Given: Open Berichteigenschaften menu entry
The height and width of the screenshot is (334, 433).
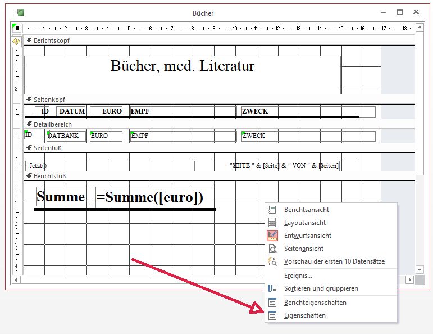Looking at the screenshot, I should pyautogui.click(x=331, y=303).
